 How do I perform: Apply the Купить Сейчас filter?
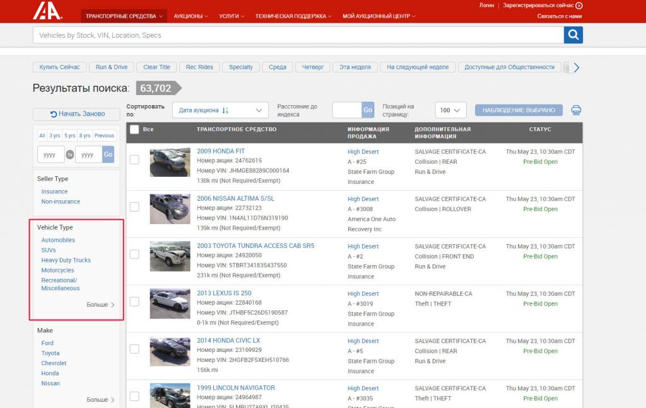[x=60, y=67]
